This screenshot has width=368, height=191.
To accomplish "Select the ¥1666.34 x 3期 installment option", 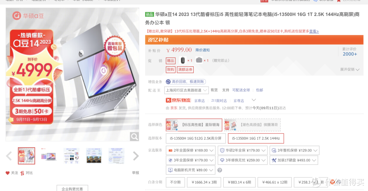I will point(204,182).
